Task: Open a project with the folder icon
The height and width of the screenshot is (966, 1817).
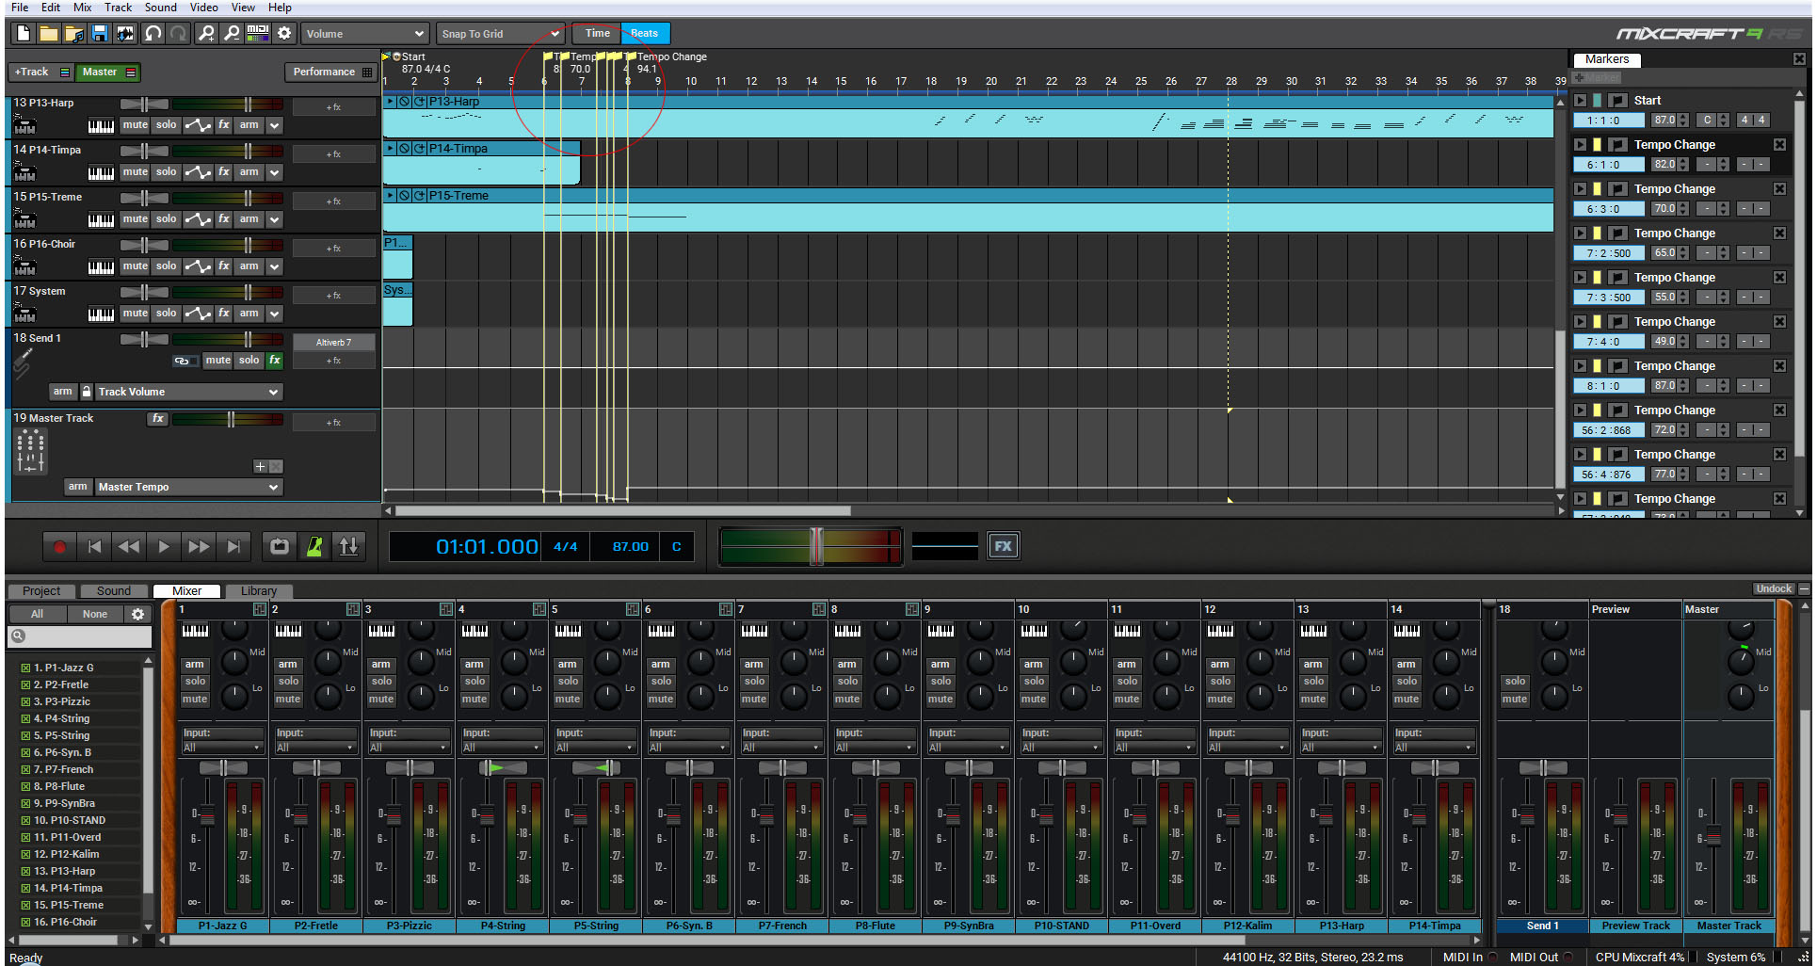Action: pyautogui.click(x=49, y=34)
